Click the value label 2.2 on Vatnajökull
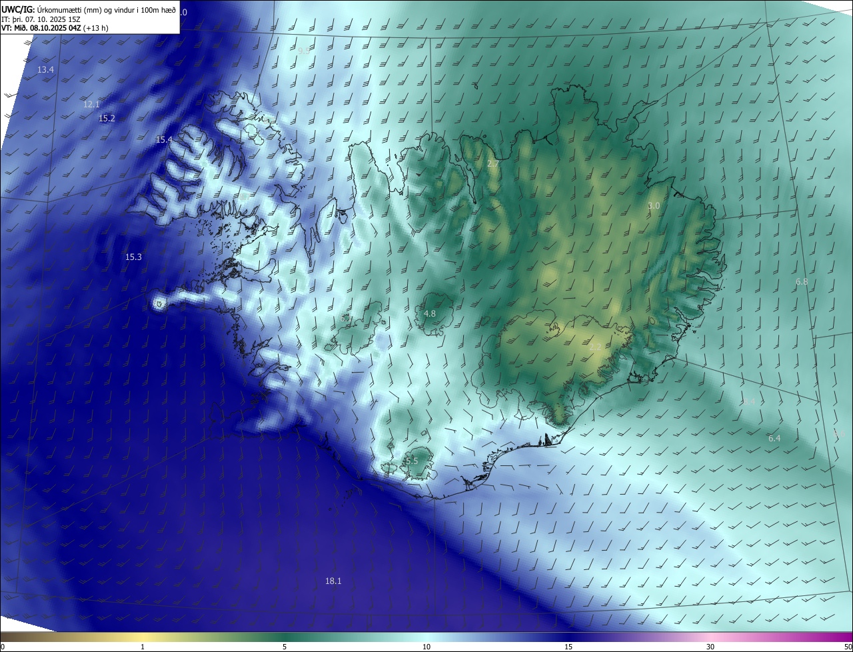Viewport: 853px width, 652px height. pos(596,347)
